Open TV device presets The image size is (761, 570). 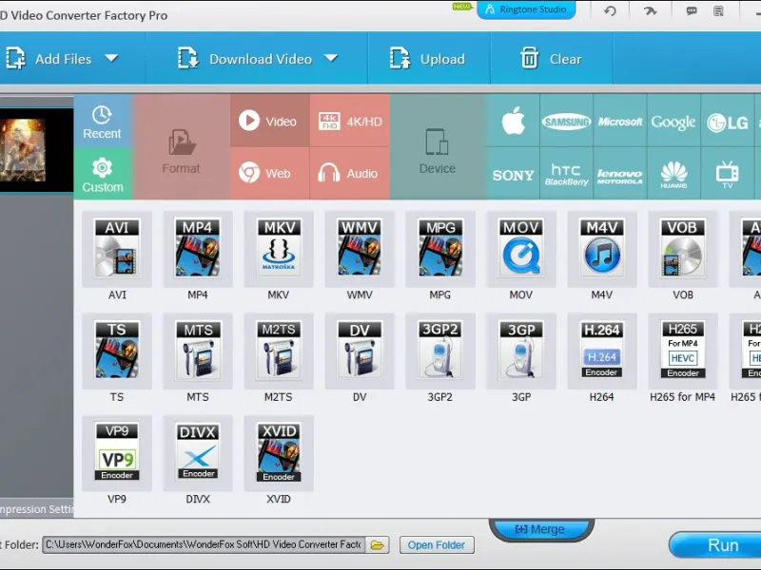[x=728, y=174]
